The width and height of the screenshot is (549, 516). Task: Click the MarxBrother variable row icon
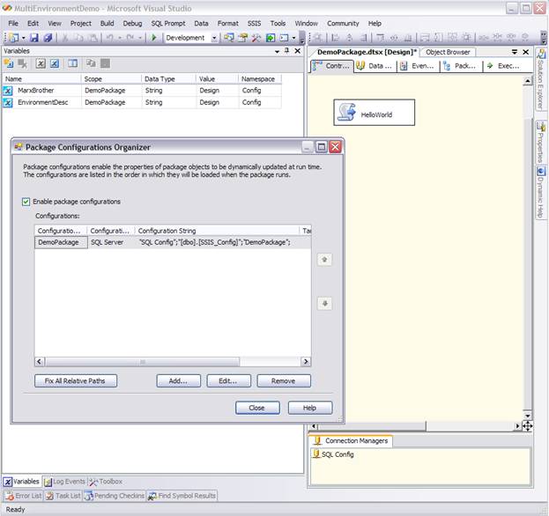click(8, 91)
